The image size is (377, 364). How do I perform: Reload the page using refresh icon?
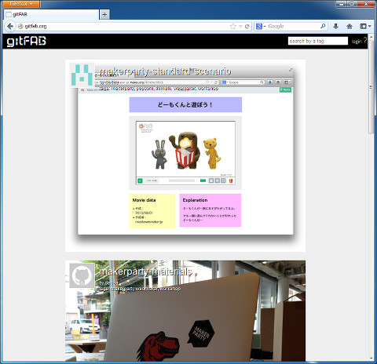247,27
